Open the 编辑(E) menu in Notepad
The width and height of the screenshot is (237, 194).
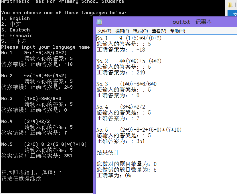pos(122,31)
